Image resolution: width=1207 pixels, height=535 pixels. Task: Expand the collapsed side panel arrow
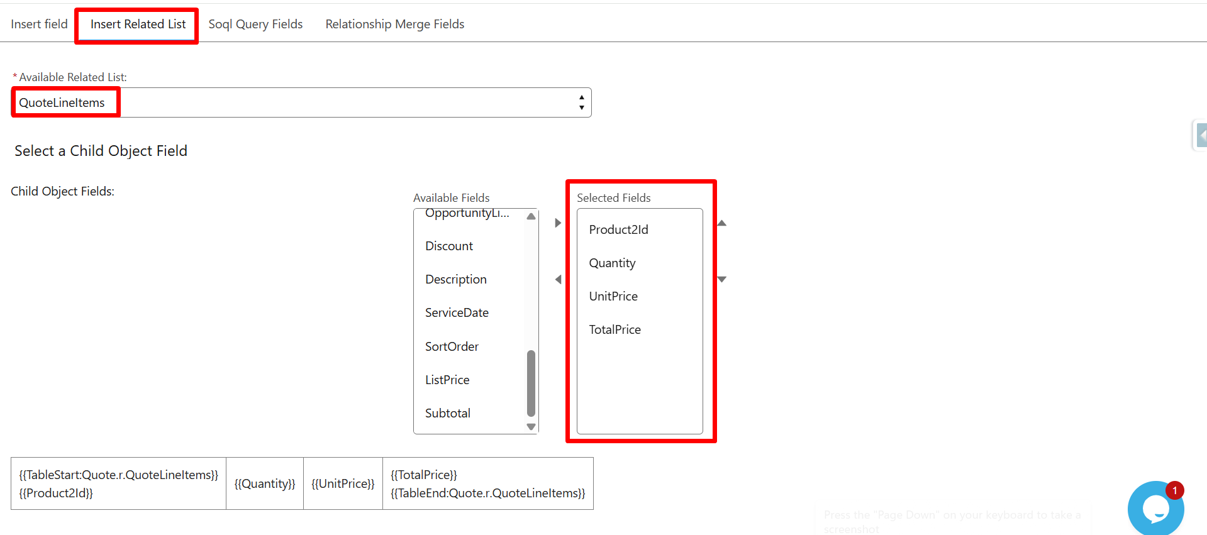(1201, 135)
